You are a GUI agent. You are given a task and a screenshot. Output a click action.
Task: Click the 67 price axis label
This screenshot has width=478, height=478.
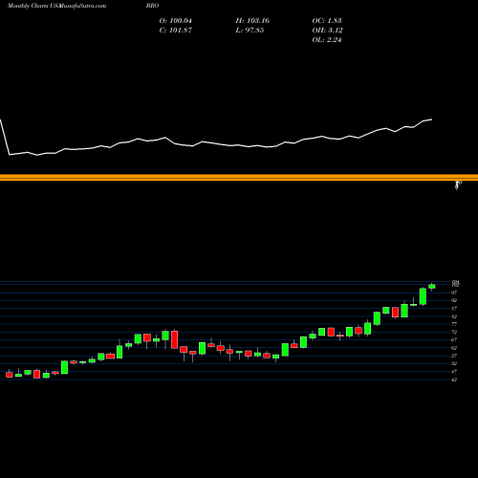tap(454, 340)
